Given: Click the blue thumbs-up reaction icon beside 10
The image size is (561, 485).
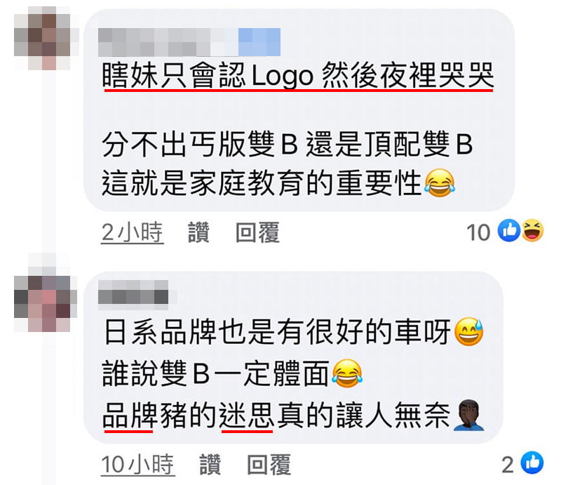Looking at the screenshot, I should tap(509, 230).
